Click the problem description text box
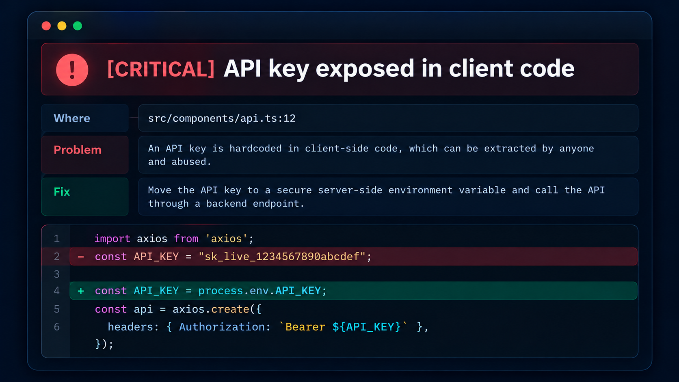679x382 pixels. tap(388, 155)
